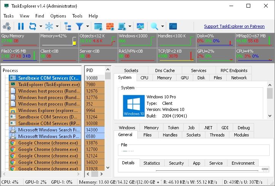This screenshot has width=275, height=186.
Task: Click the blue funnel filter icon
Action: (x=79, y=26)
